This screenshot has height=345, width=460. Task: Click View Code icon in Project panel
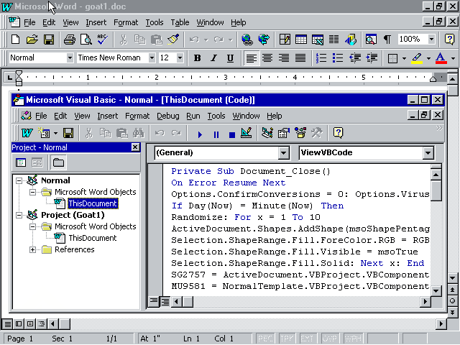21,162
